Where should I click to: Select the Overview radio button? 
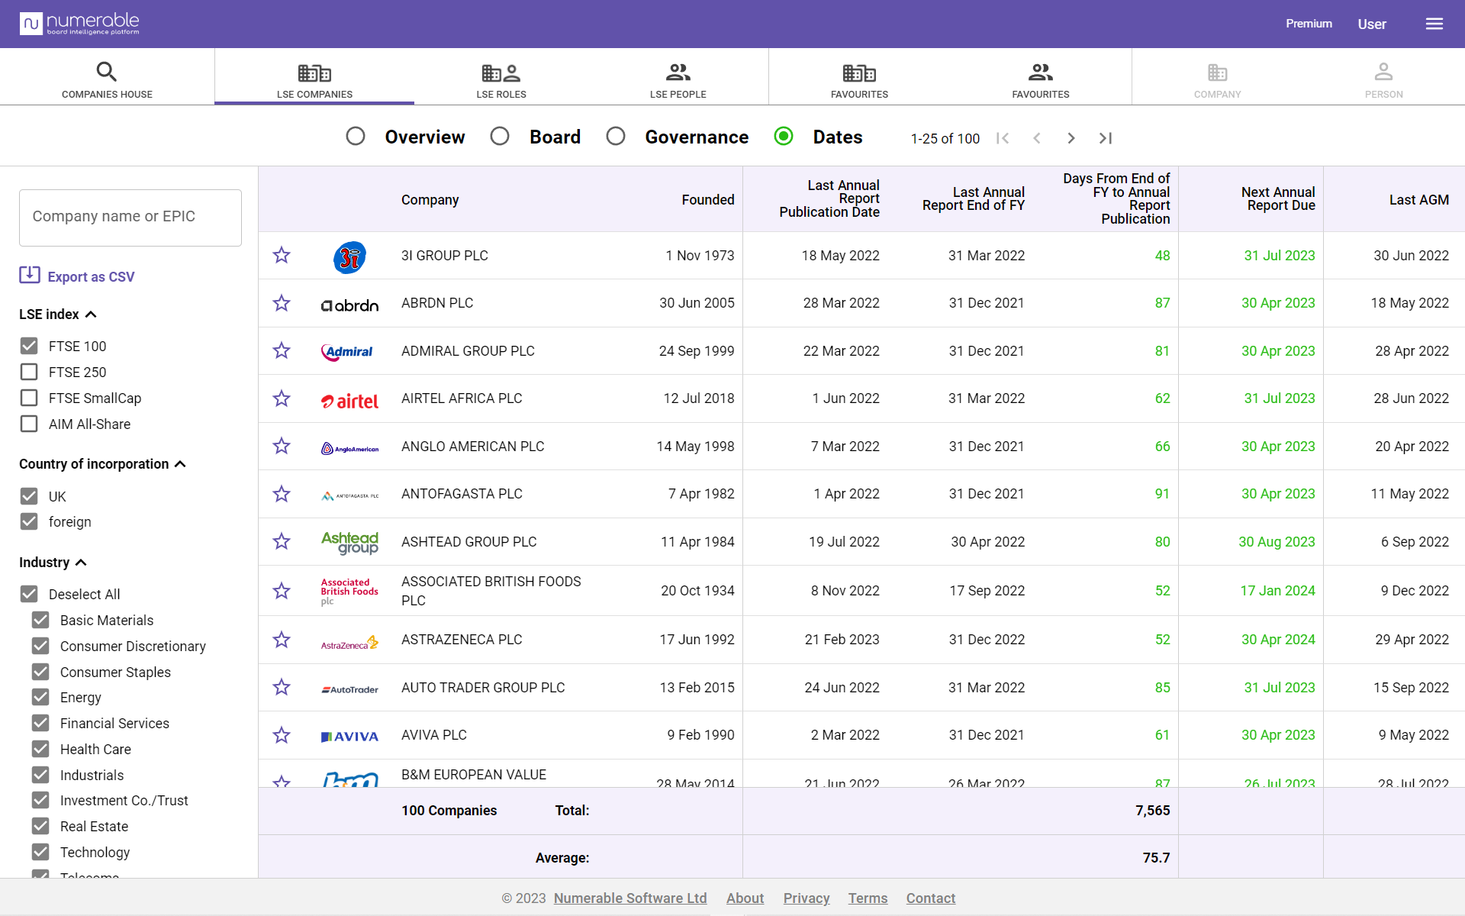(356, 137)
